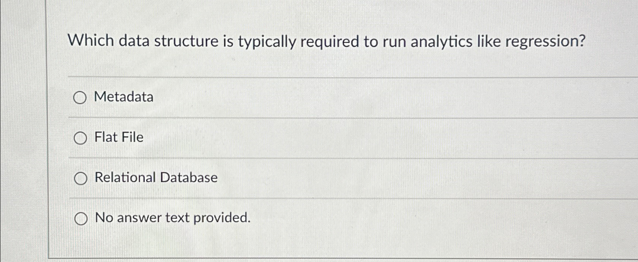The image size is (638, 262).
Task: Mark Flat File as the correct choice
Action: (x=80, y=138)
